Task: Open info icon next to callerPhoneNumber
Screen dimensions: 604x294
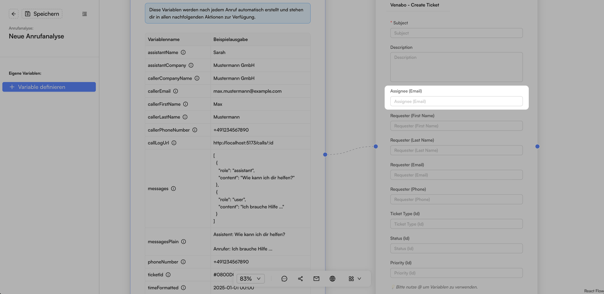Action: point(195,130)
